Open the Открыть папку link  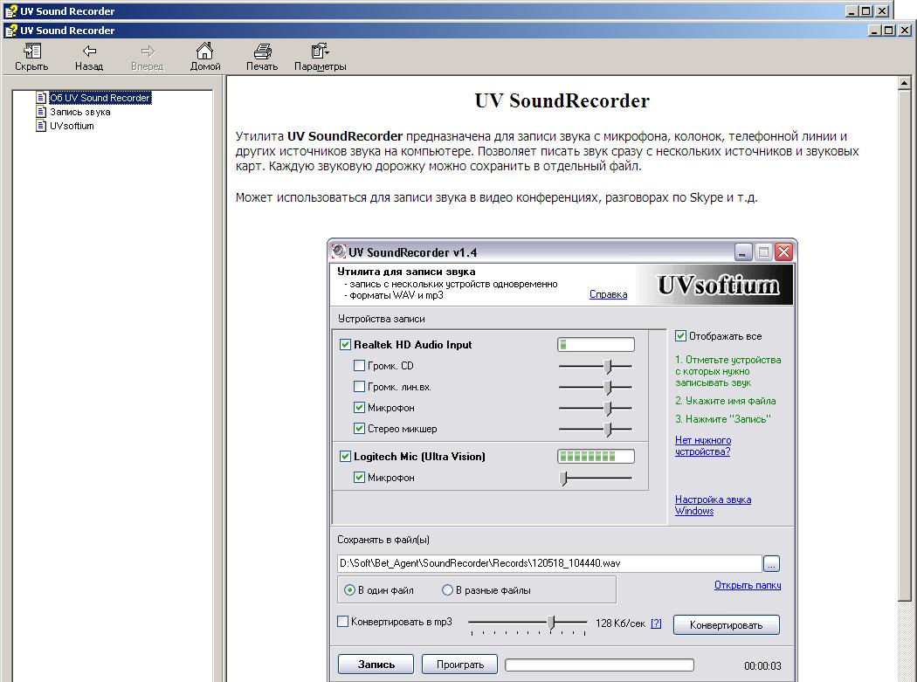click(x=747, y=585)
